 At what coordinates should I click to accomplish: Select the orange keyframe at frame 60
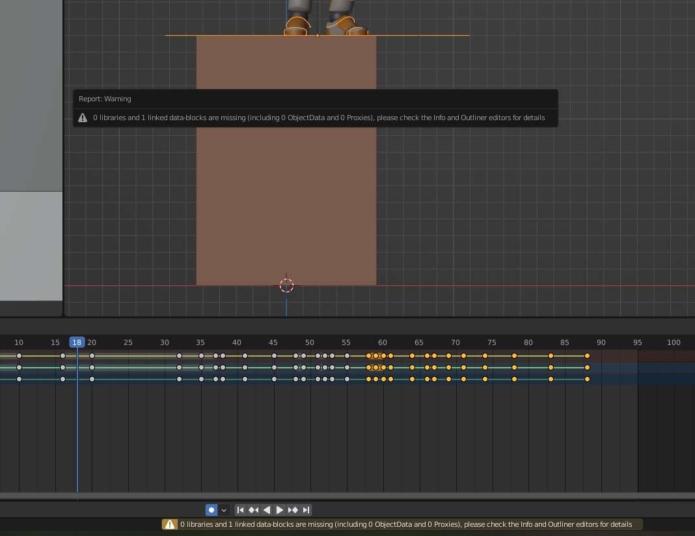coord(383,355)
